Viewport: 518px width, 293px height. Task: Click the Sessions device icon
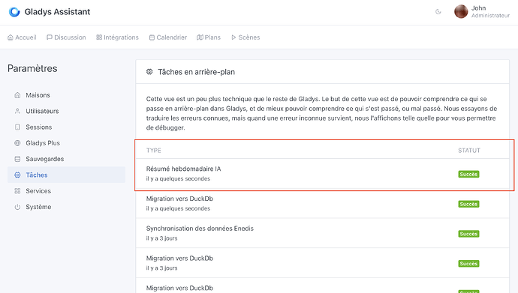tap(17, 127)
